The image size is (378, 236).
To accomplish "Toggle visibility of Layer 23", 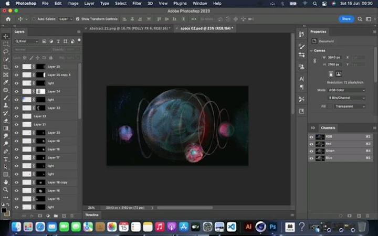I will coord(16,108).
